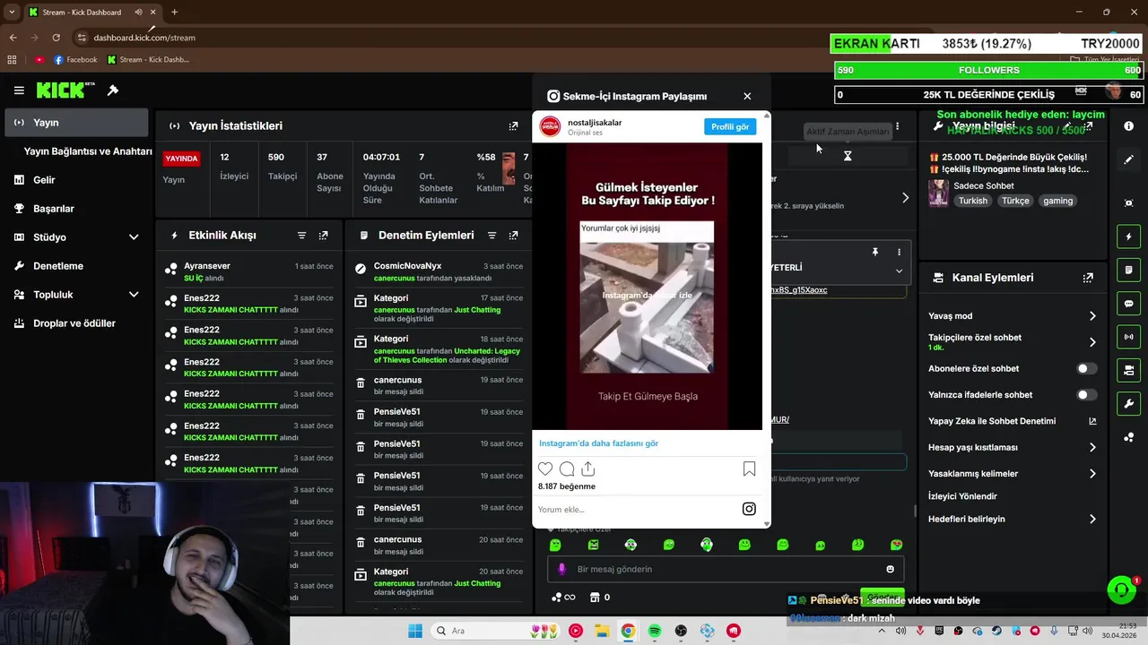1148x645 pixels.
Task: Open the browser tab search dropdown
Action: click(12, 13)
